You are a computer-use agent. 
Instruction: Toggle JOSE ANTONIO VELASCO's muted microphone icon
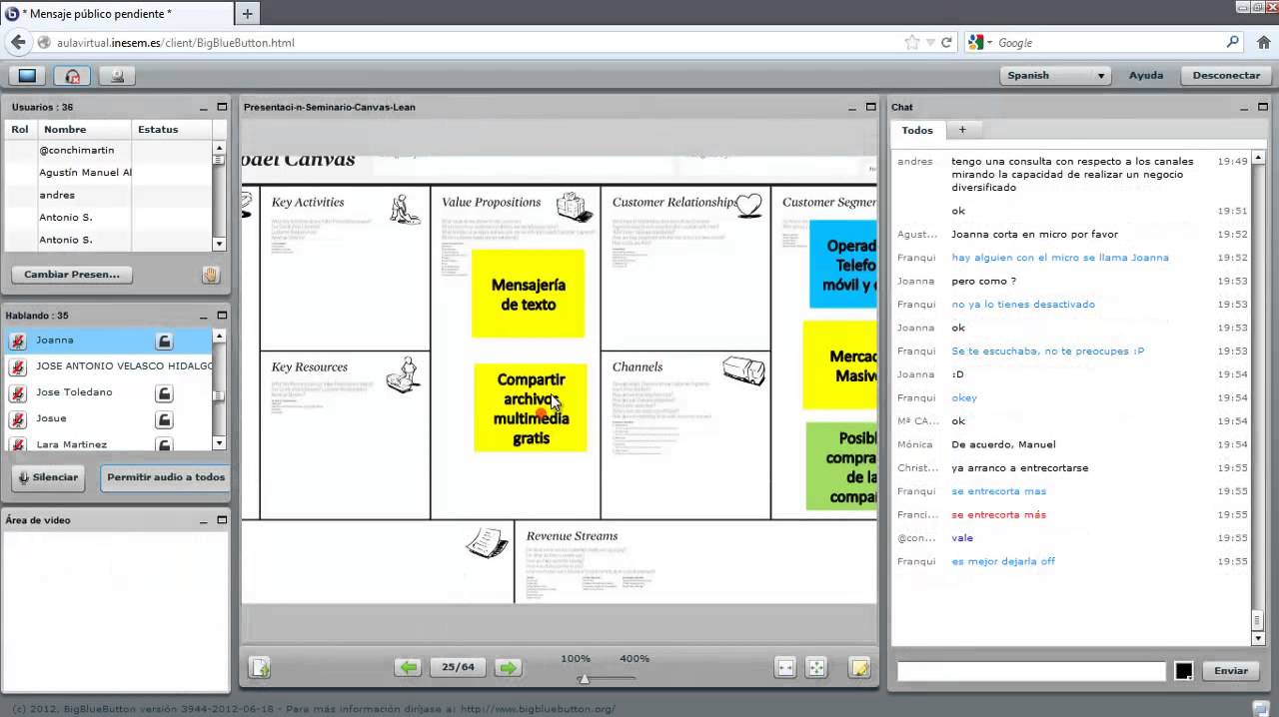point(17,366)
